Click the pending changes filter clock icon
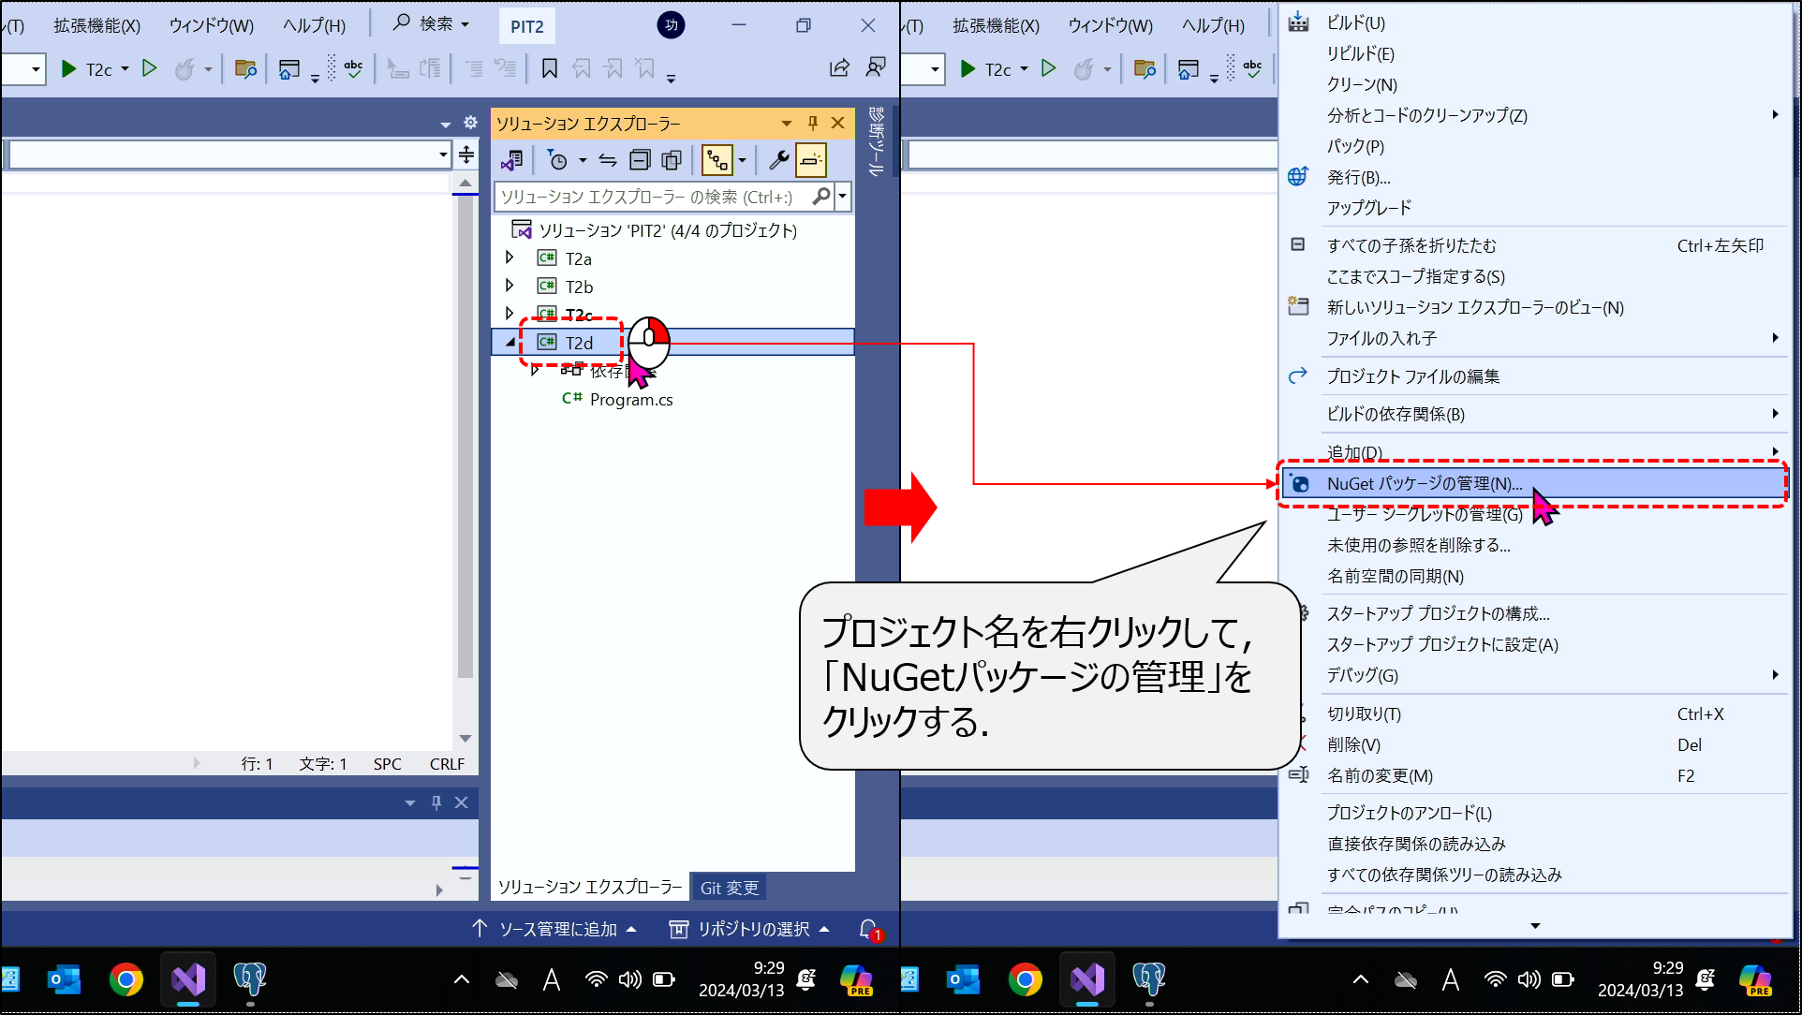The image size is (1802, 1015). 557,161
